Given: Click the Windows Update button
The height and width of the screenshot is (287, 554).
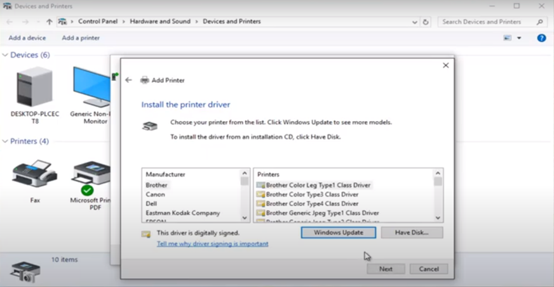Looking at the screenshot, I should coord(338,233).
